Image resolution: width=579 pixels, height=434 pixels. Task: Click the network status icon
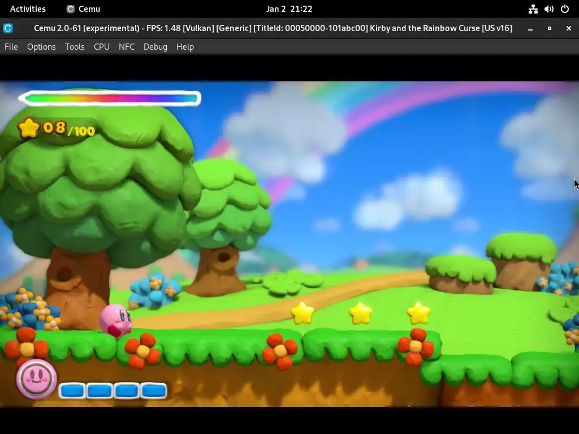533,9
